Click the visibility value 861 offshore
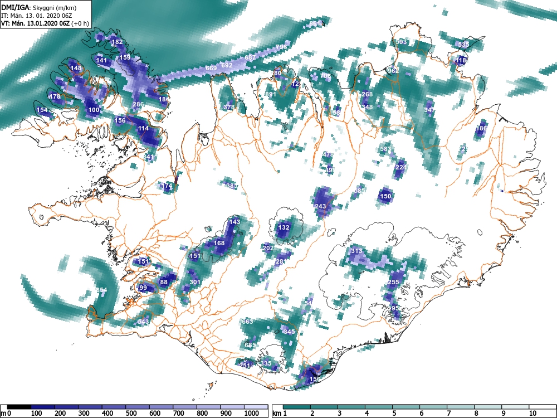Screen dimensions: 557x418 coord(315,23)
